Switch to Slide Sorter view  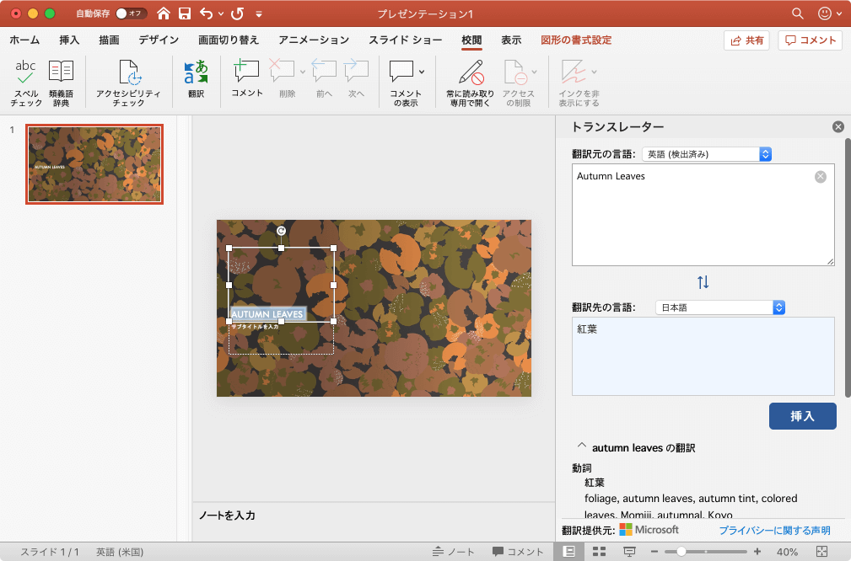click(600, 552)
